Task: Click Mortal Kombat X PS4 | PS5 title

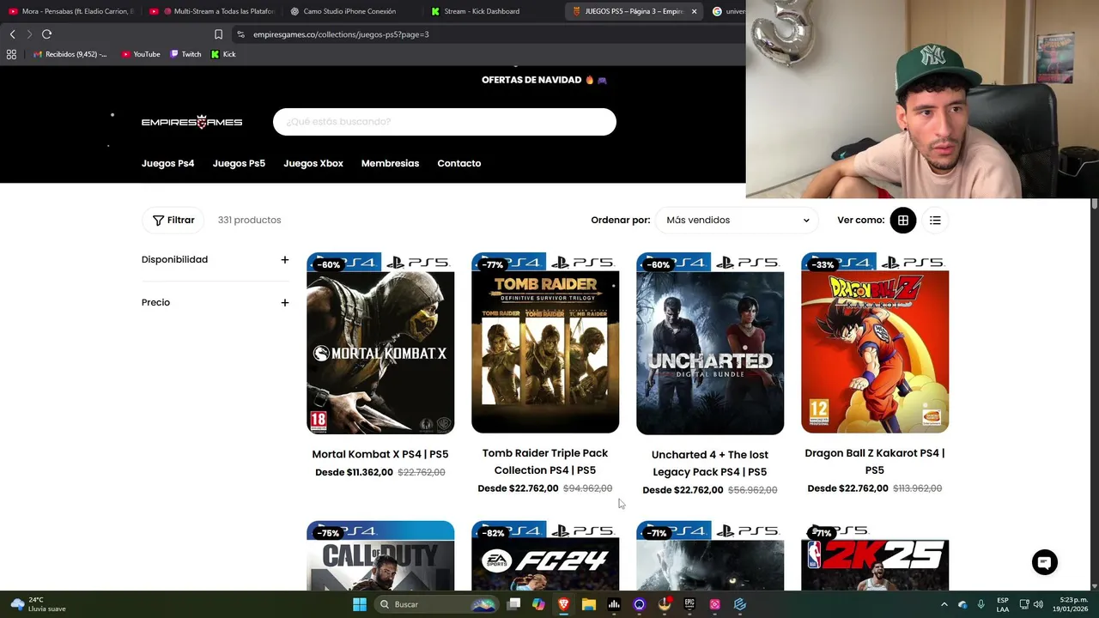Action: pos(380,454)
